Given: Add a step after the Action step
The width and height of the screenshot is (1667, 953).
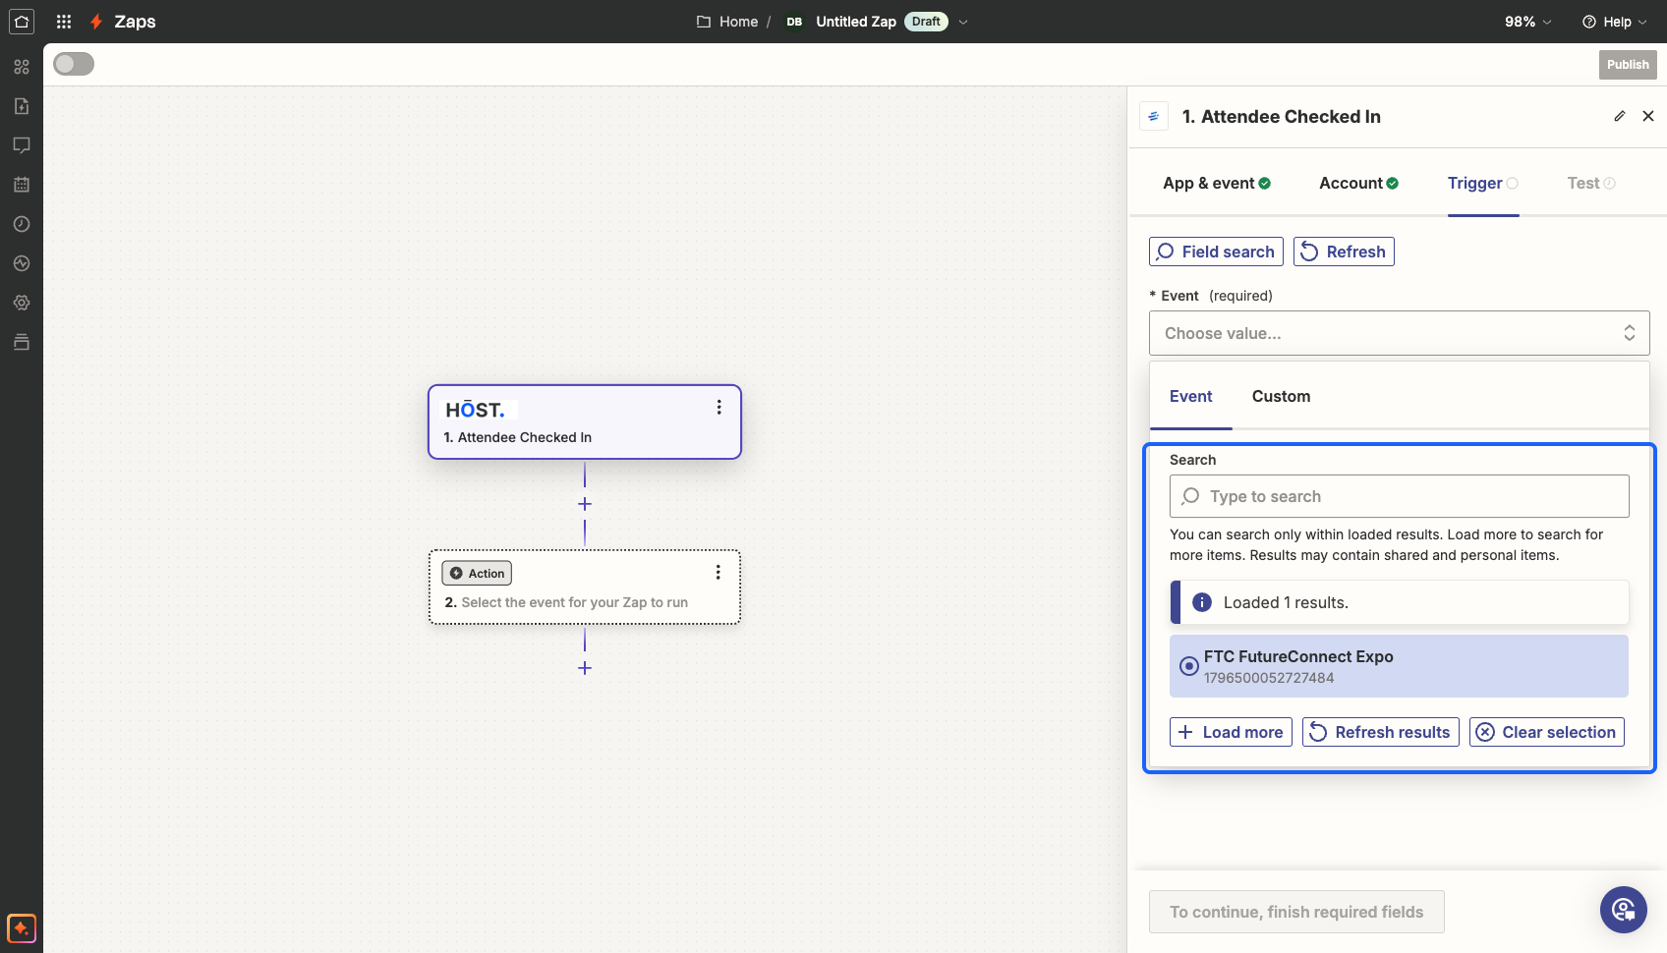Looking at the screenshot, I should (585, 668).
